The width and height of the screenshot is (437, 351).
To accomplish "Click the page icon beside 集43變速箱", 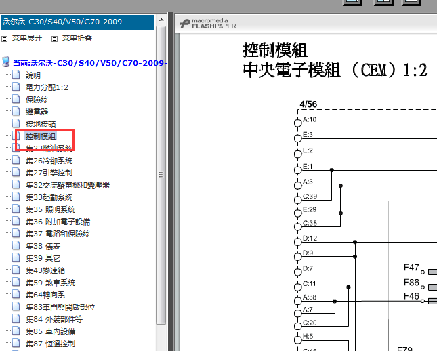I will pos(16,270).
